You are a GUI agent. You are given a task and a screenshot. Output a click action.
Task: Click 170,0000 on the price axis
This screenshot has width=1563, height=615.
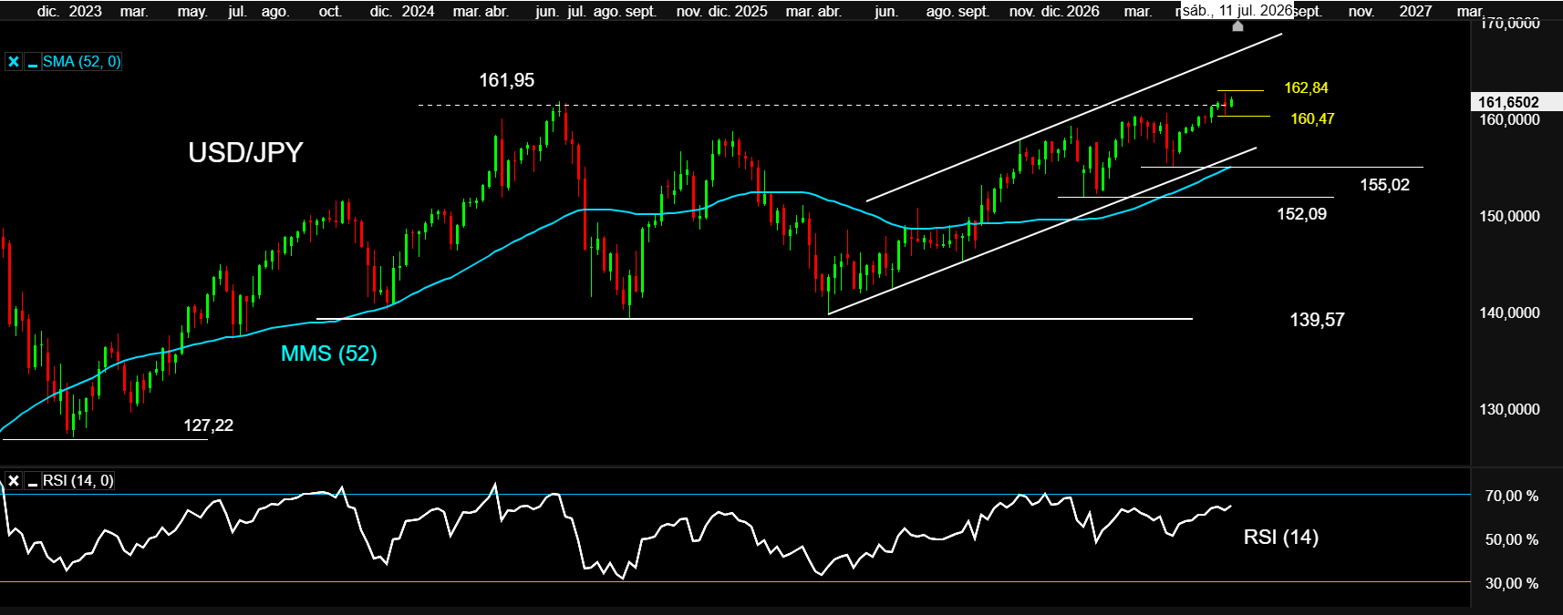click(1509, 24)
